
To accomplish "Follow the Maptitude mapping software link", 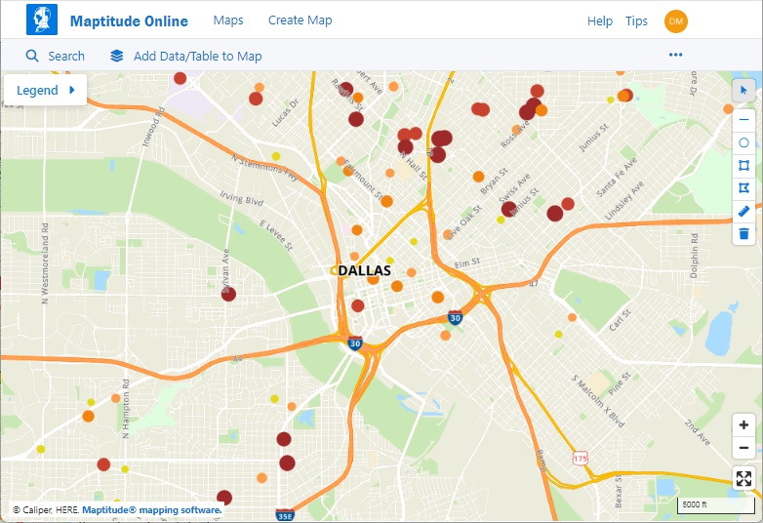I will tap(151, 509).
